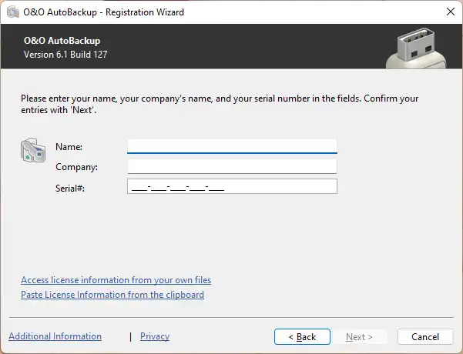Viewport: 463px width, 354px height.
Task: Cancel the registration wizard
Action: [425, 336]
